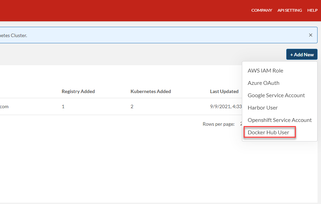This screenshot has height=204, width=321.
Task: Click the Kubernetes Cluster banner message text
Action: coord(13,35)
